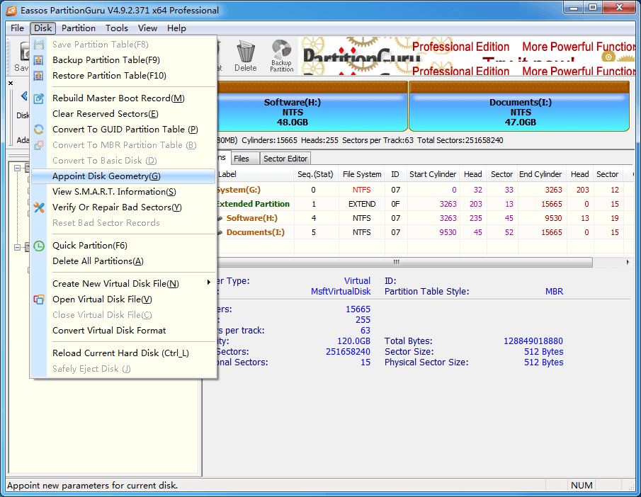Click the right scroll arrow of the table

tap(628, 262)
